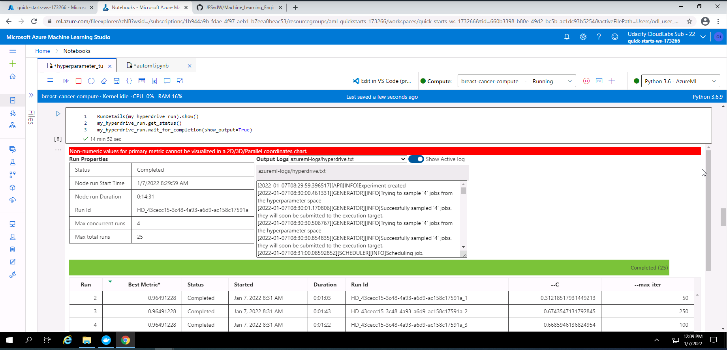Click the green plus New icon

[x=13, y=64]
